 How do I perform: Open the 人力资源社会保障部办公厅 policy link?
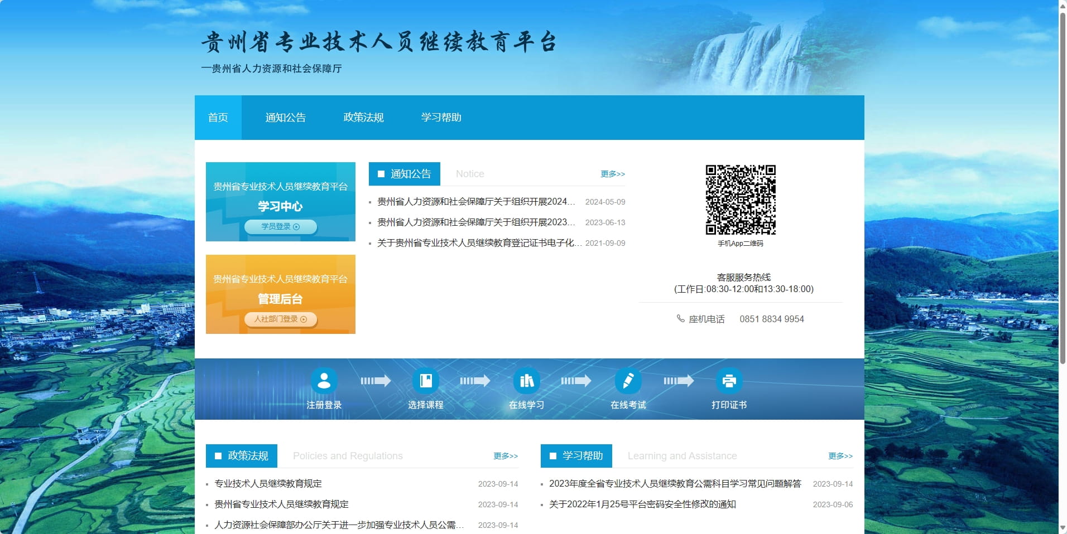[x=339, y=525]
